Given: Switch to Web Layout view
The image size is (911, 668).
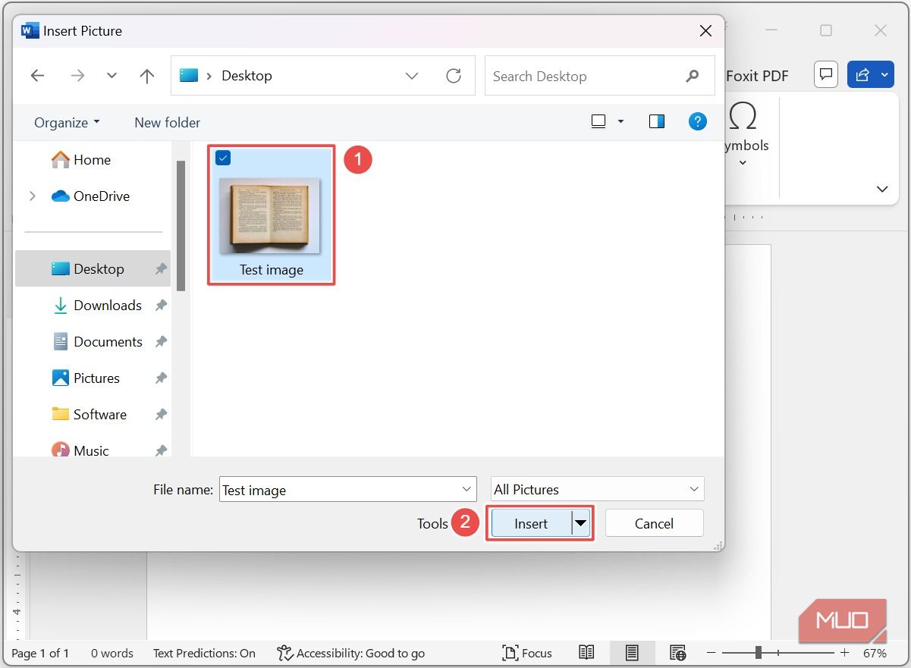Looking at the screenshot, I should (678, 653).
